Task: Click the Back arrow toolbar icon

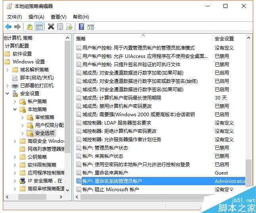Action: [8, 27]
